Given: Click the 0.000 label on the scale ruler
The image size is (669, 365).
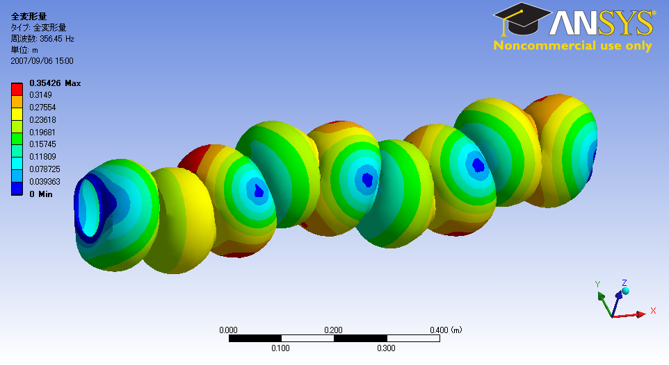Looking at the screenshot, I should (x=228, y=330).
